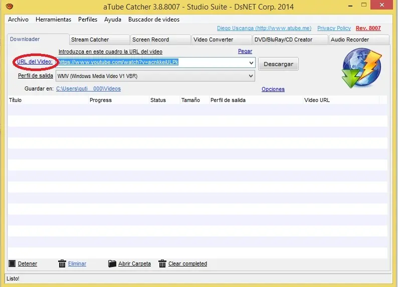Click the trash icon beside Eliminar

(x=62, y=263)
